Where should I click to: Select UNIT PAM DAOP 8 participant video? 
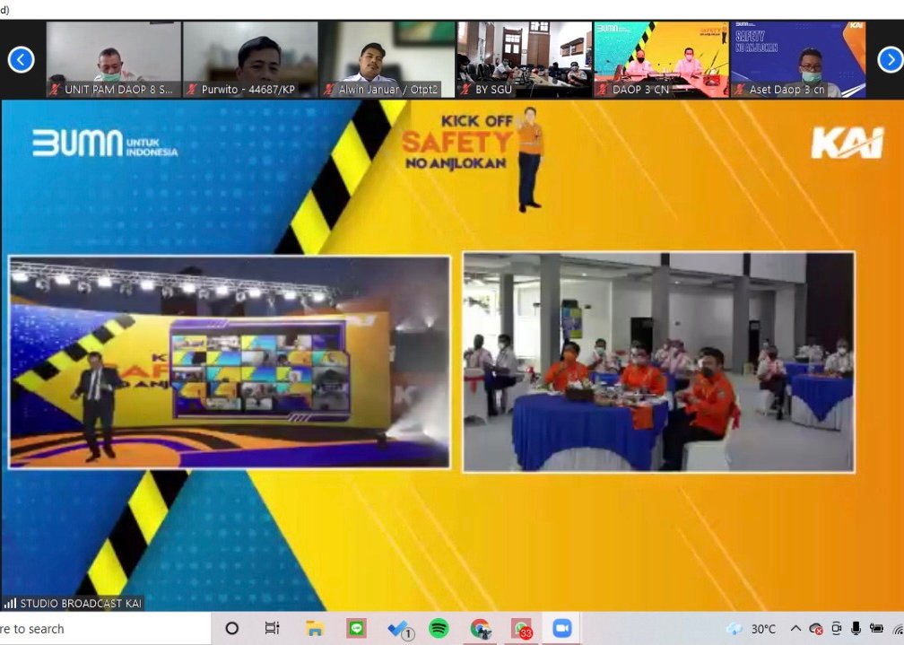(x=114, y=59)
